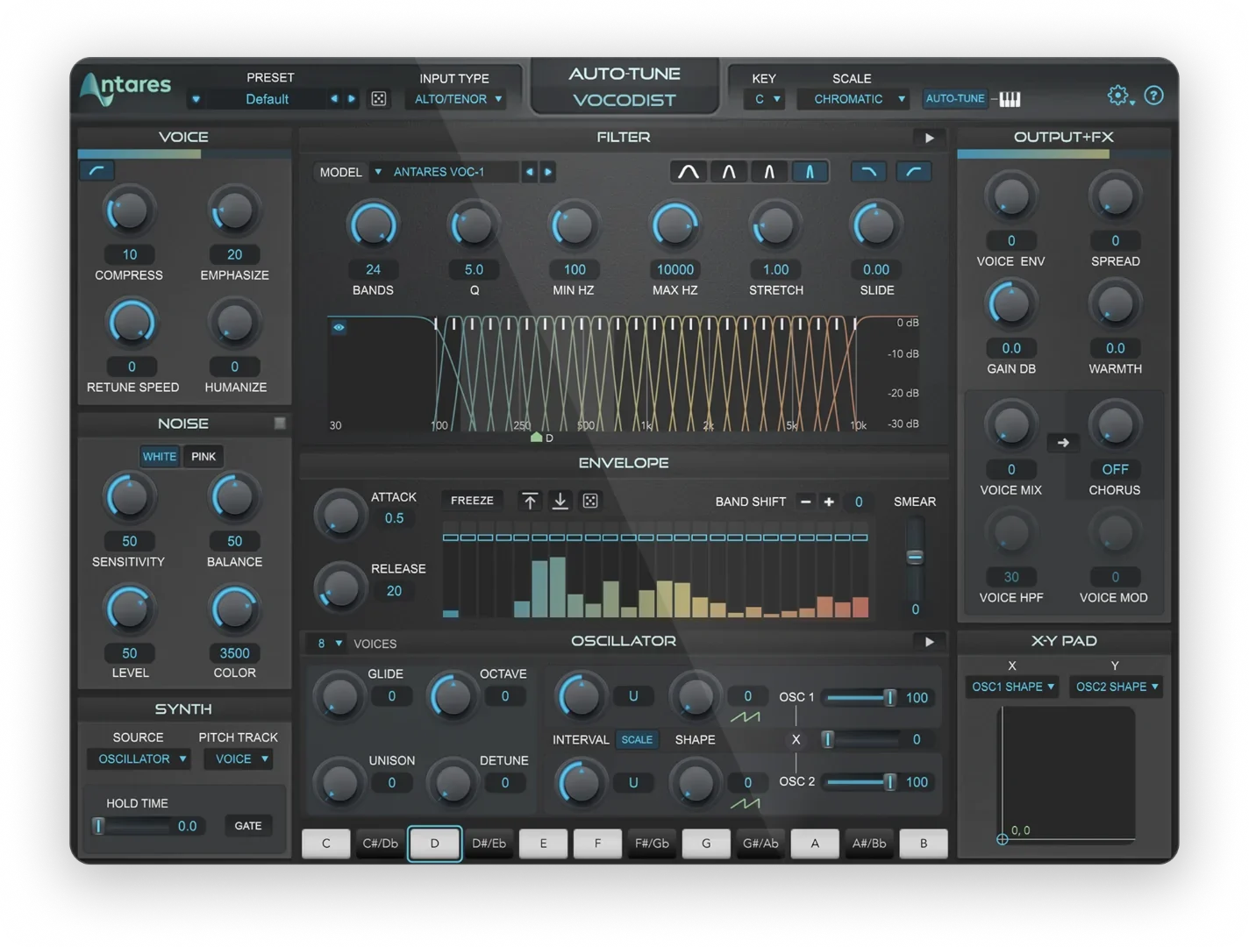
Task: Click the A note key
Action: (x=815, y=844)
